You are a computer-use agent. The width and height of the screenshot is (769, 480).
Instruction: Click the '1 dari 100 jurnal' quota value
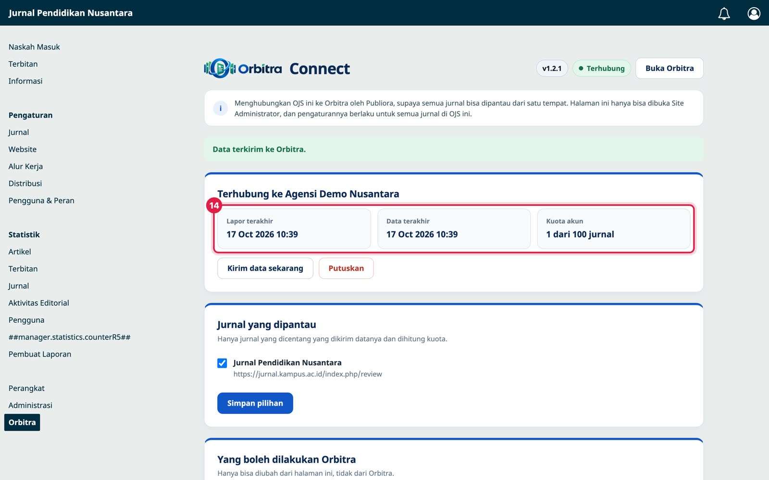[x=580, y=234]
